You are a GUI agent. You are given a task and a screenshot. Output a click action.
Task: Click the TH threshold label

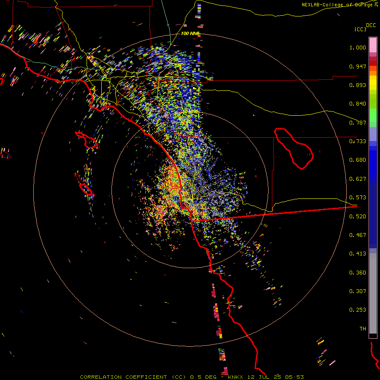click(x=363, y=329)
